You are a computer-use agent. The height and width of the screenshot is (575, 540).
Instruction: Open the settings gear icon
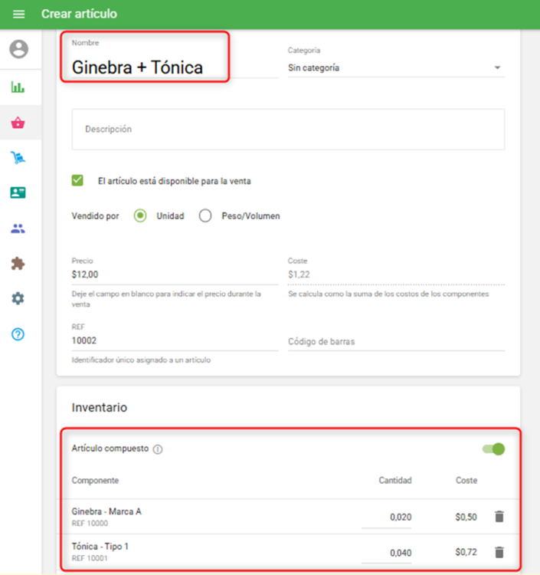18,299
